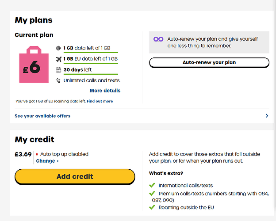Expand available offers with the right chevron
276x221 pixels.
tap(267, 116)
